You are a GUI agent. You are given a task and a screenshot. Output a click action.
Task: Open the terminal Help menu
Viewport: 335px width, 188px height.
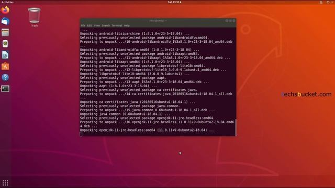[x=127, y=26]
